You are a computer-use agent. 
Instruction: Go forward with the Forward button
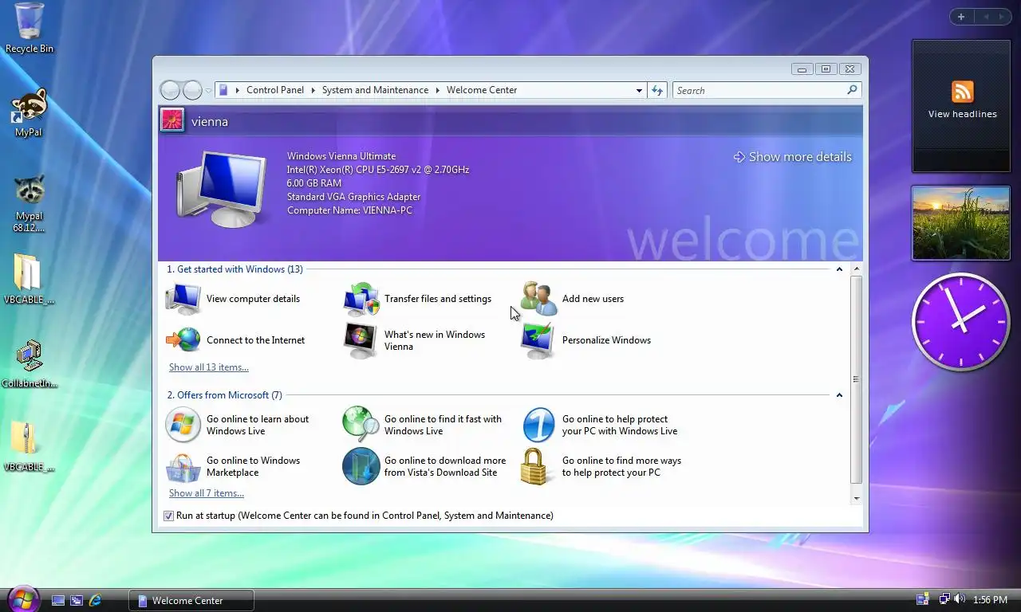click(192, 90)
